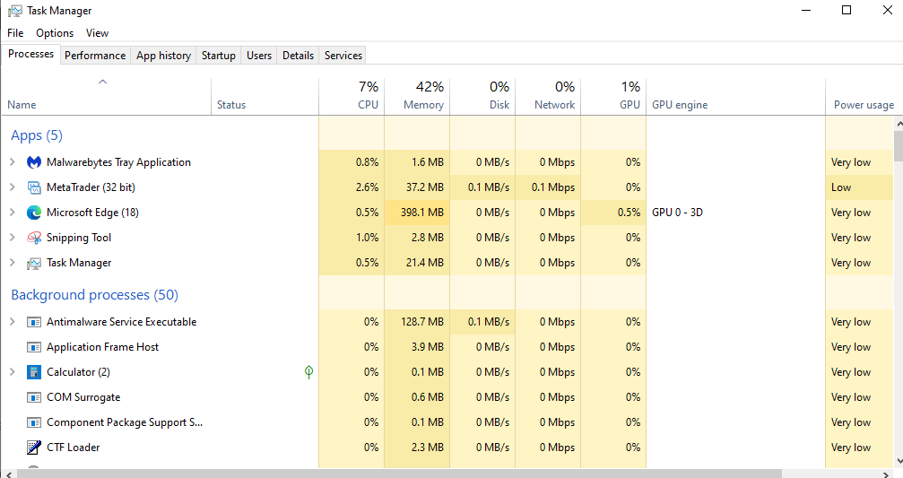Click the vertical scrollbar thumb

[899, 143]
